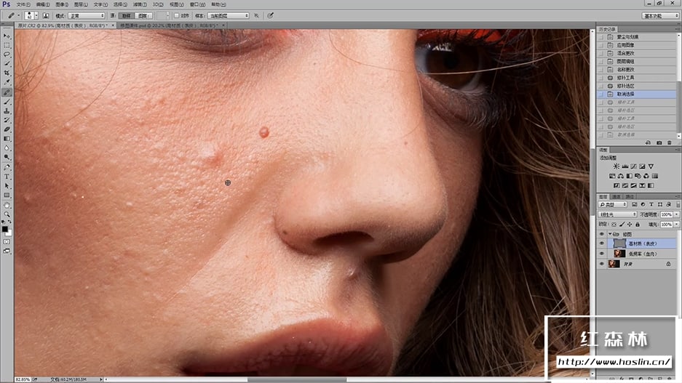The width and height of the screenshot is (682, 383).
Task: Select the Crop tool
Action: 7,73
